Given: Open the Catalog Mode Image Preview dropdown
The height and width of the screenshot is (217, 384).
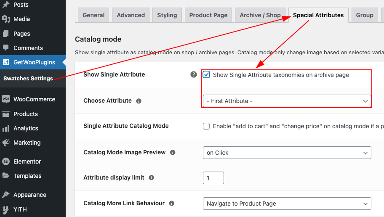Looking at the screenshot, I should pos(287,153).
